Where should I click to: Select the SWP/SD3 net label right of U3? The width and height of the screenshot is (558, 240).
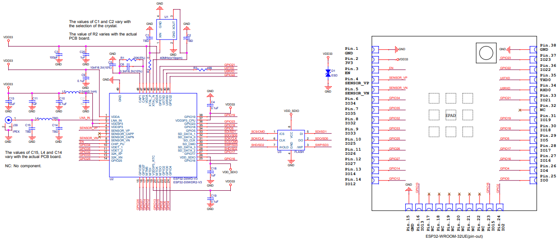(x=322, y=146)
